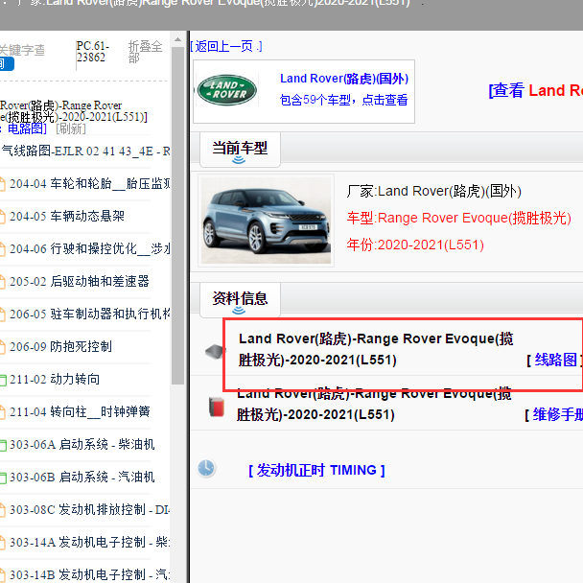Select the 资料信息 tab header

click(x=240, y=299)
